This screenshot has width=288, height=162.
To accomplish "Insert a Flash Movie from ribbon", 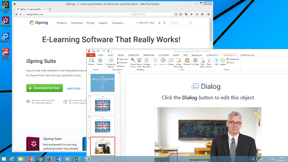I will pos(209,62).
